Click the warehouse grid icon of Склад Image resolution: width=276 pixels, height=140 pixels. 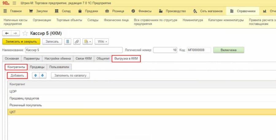click(x=56, y=11)
